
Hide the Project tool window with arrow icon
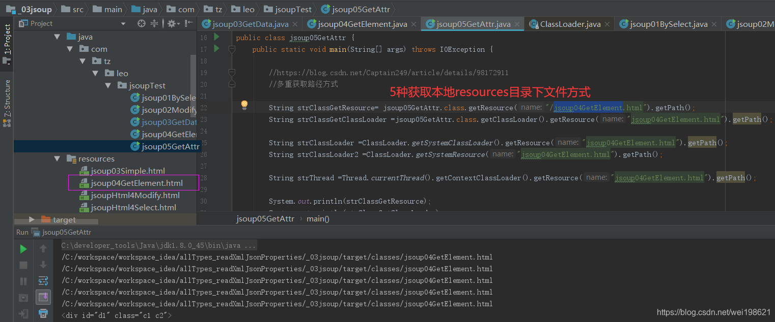[x=189, y=23]
